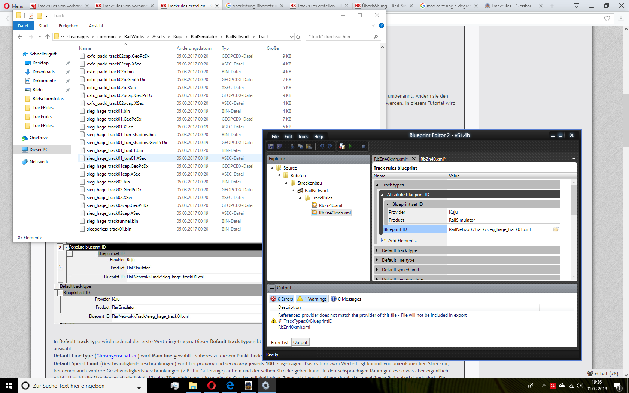Toggle the 1 Warnings filter

coord(312,299)
